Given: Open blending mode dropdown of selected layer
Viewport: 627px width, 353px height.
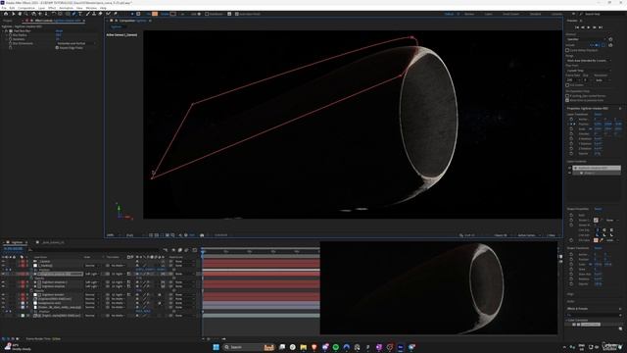Looking at the screenshot, I should [91, 274].
